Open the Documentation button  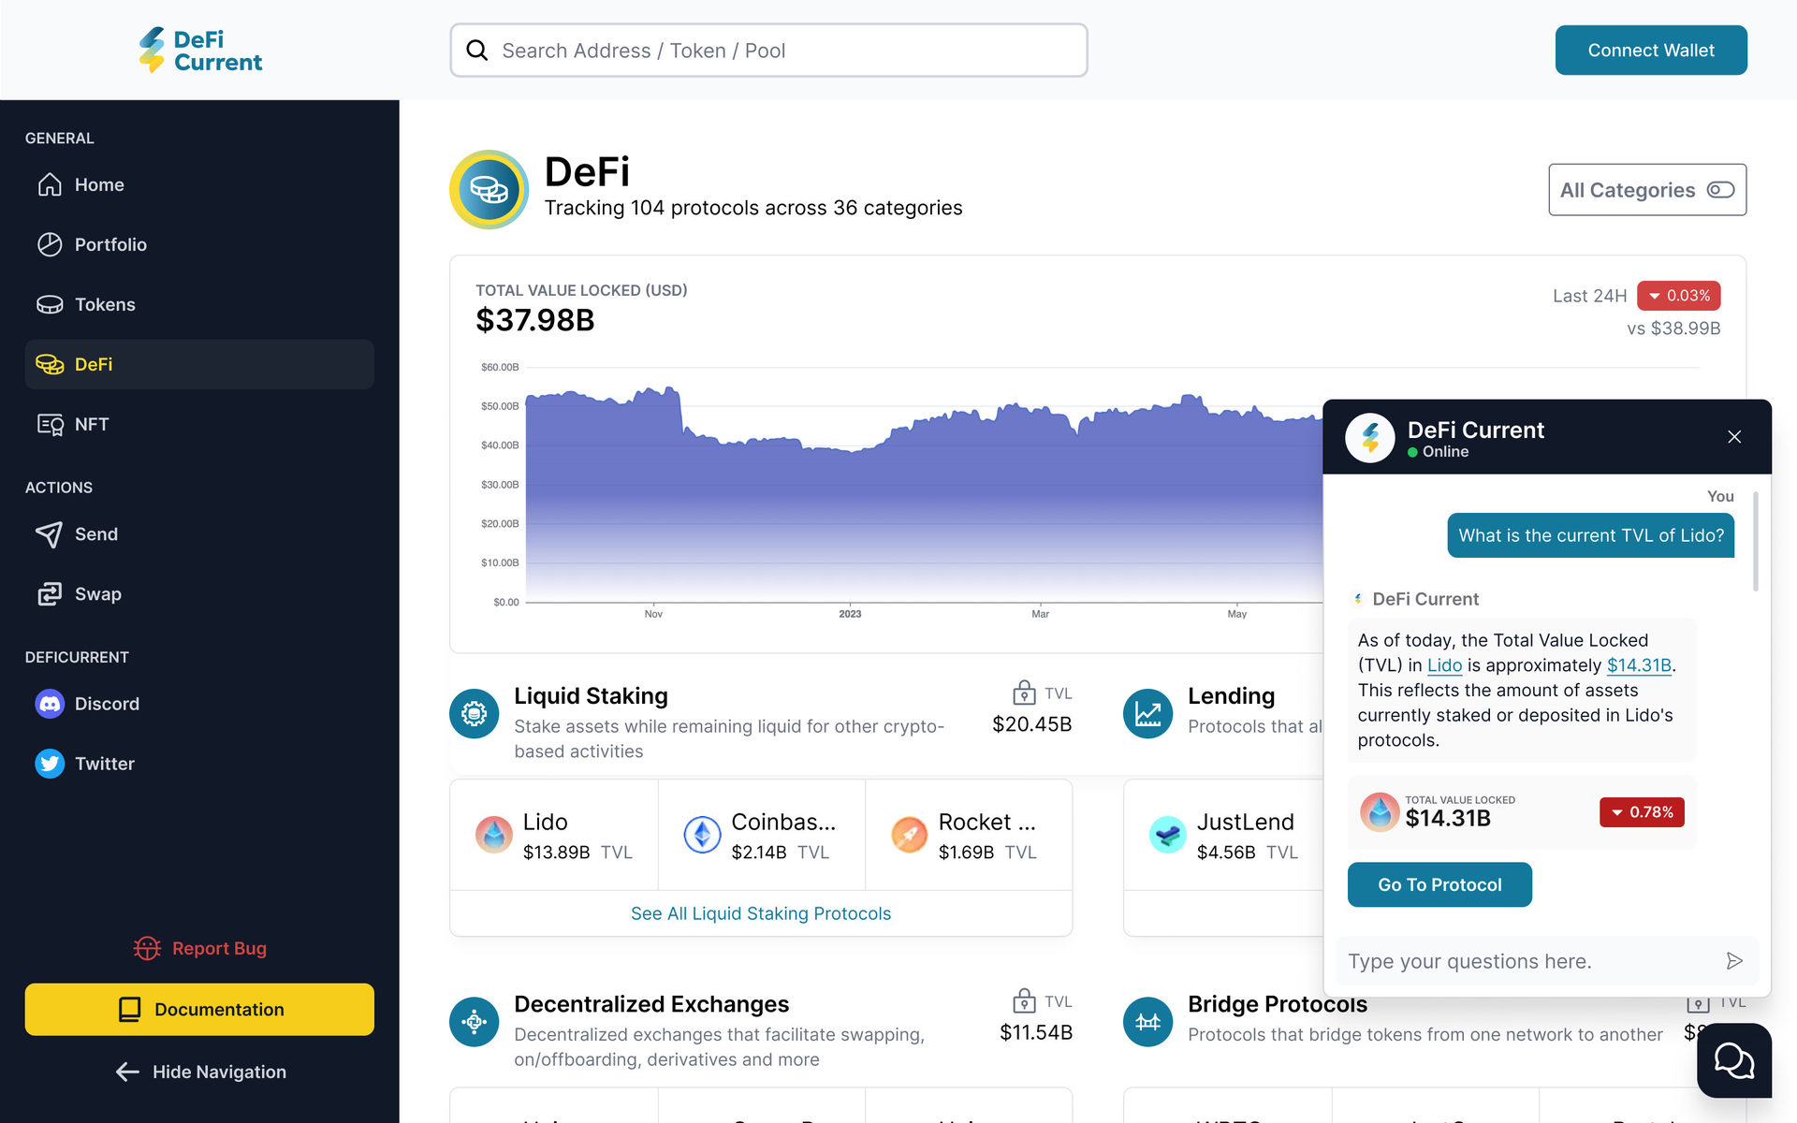199,1009
